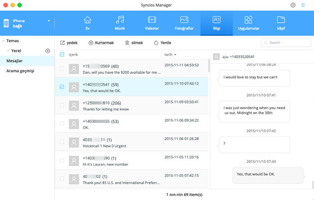Go to the Fotoğraflar tab

184,23
